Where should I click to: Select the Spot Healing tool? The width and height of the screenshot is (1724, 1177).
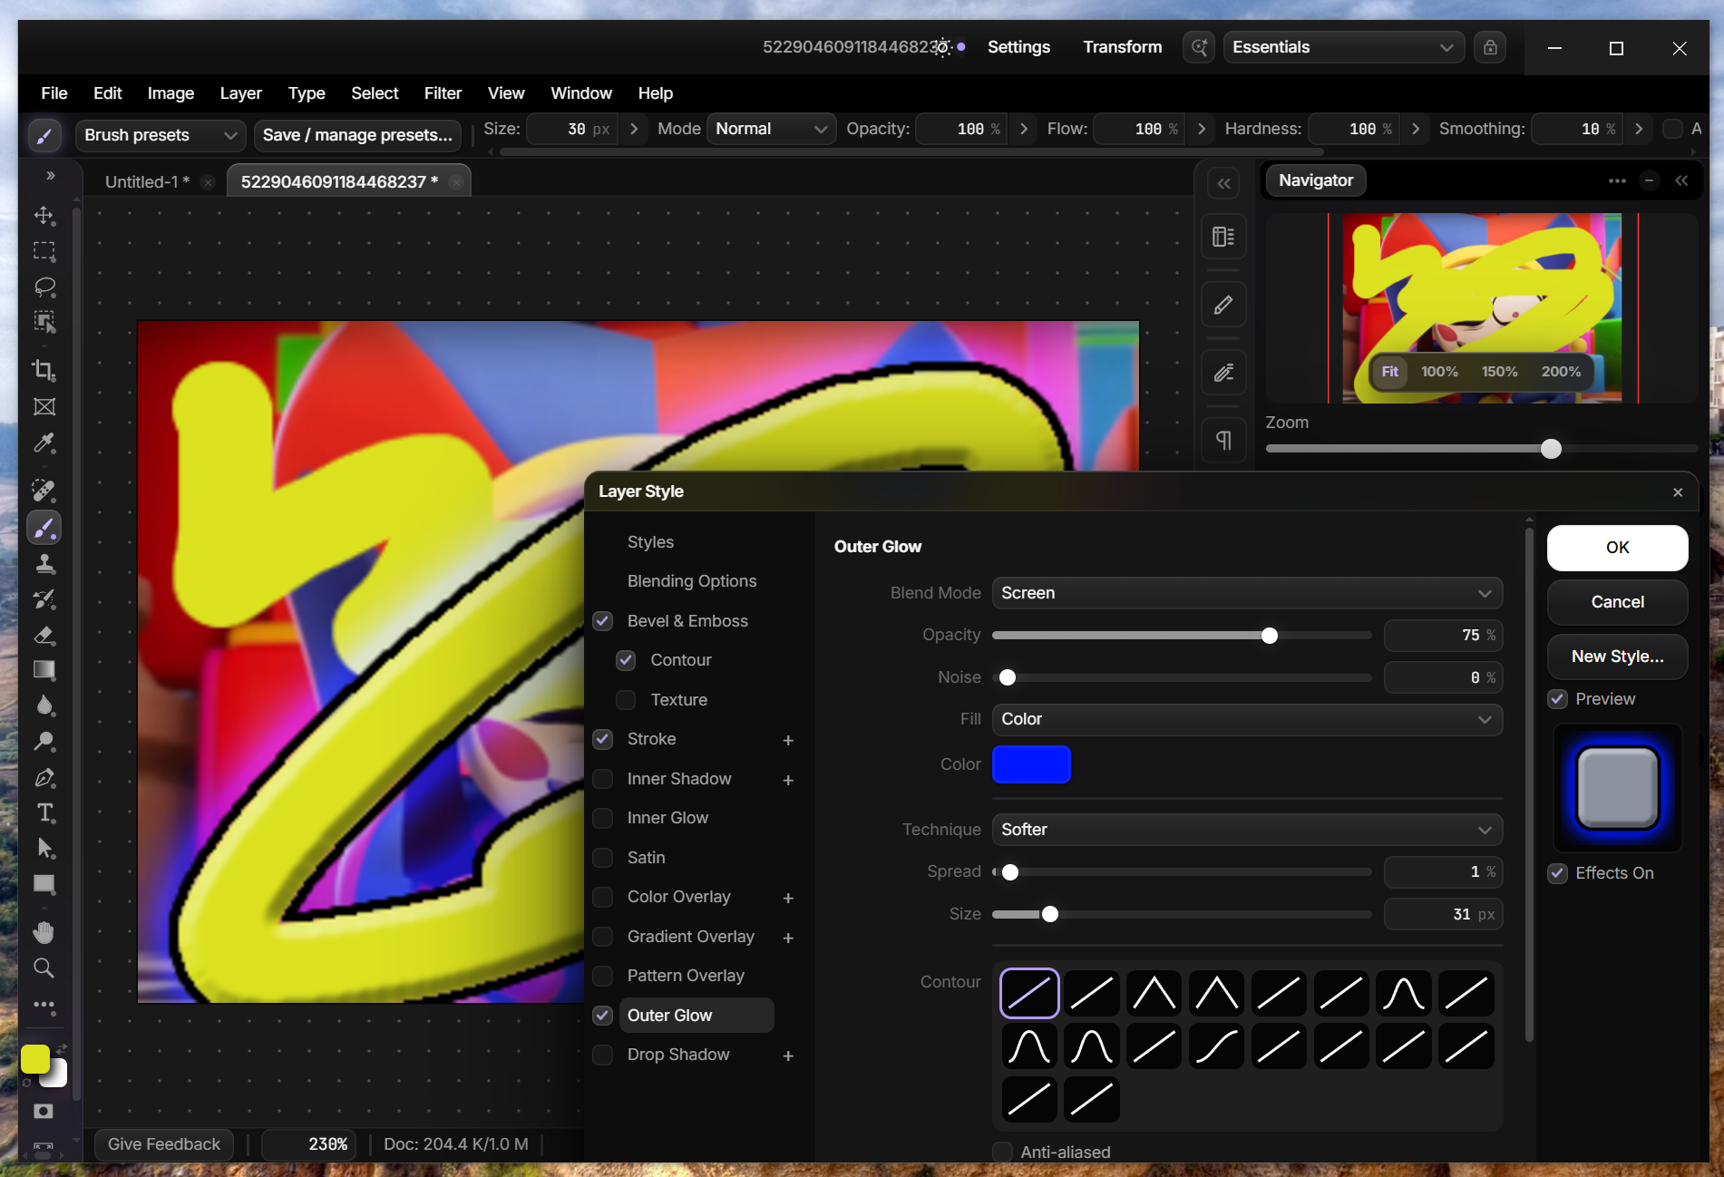click(44, 491)
